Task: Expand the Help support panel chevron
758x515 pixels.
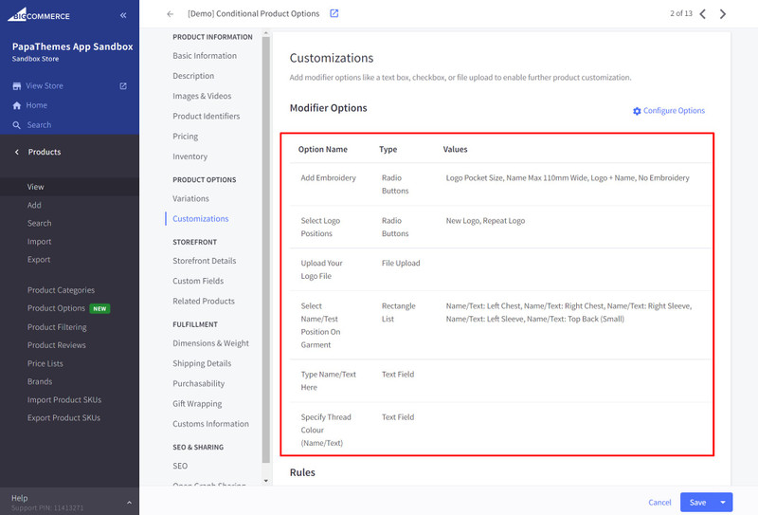Action: (129, 502)
